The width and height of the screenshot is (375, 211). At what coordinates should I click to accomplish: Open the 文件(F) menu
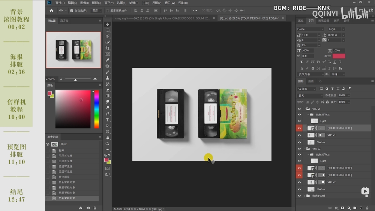click(60, 3)
